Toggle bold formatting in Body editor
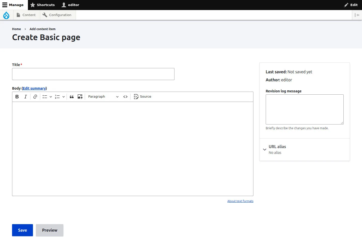362x251 pixels. click(x=17, y=97)
